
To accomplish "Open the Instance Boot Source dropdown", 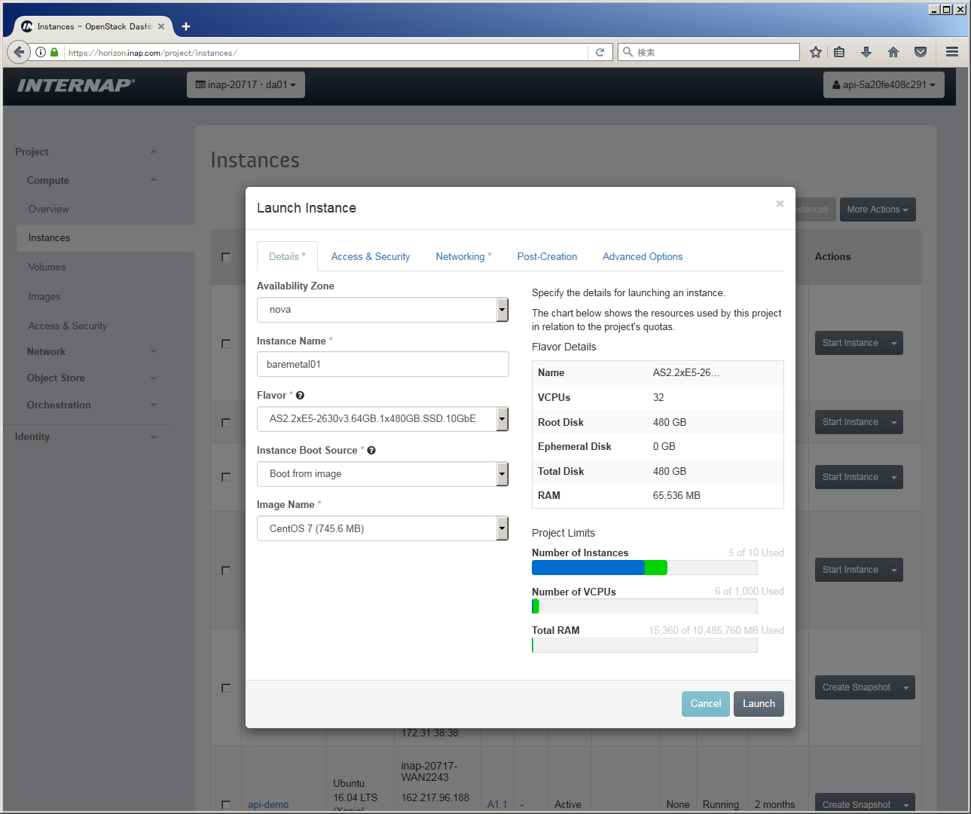I will pyautogui.click(x=383, y=474).
